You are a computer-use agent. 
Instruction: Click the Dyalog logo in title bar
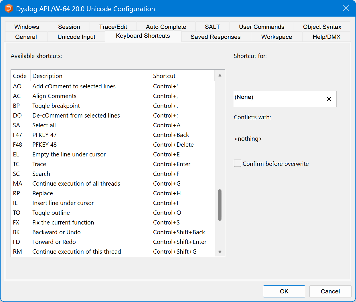click(9, 9)
